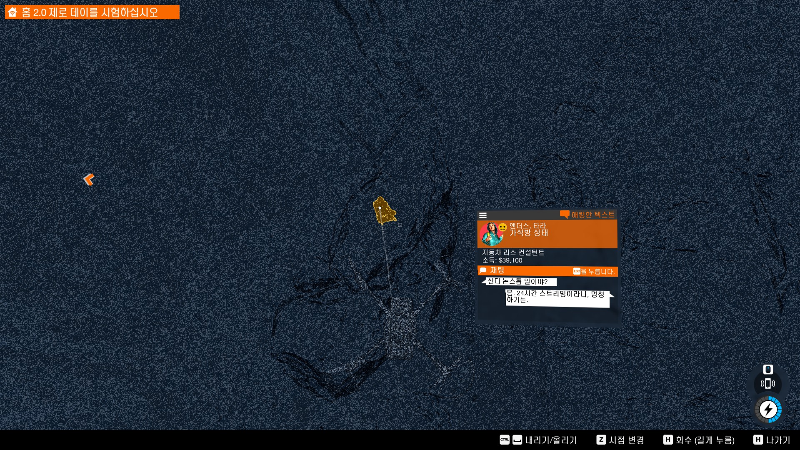
Task: Click the 내리기/올리기 control hint
Action: point(550,440)
